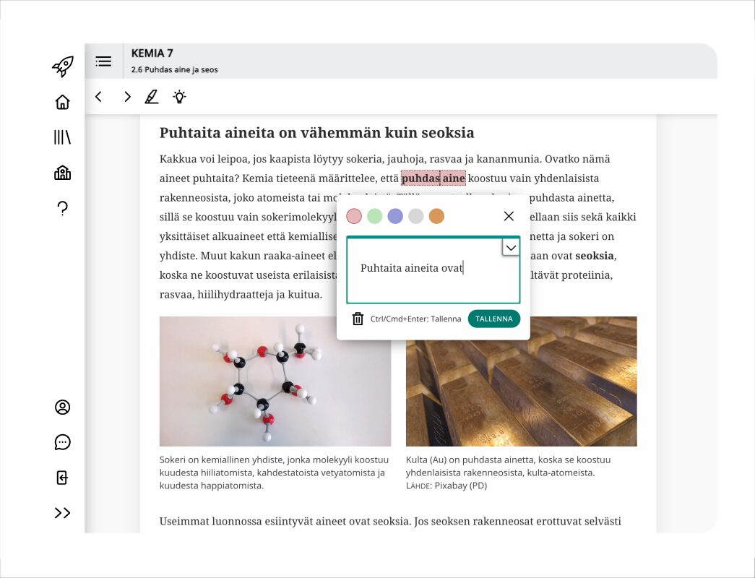This screenshot has width=755, height=578.
Task: Click paragraph starting 'Useimmat luonnossa esiintyvät'
Action: [390, 521]
